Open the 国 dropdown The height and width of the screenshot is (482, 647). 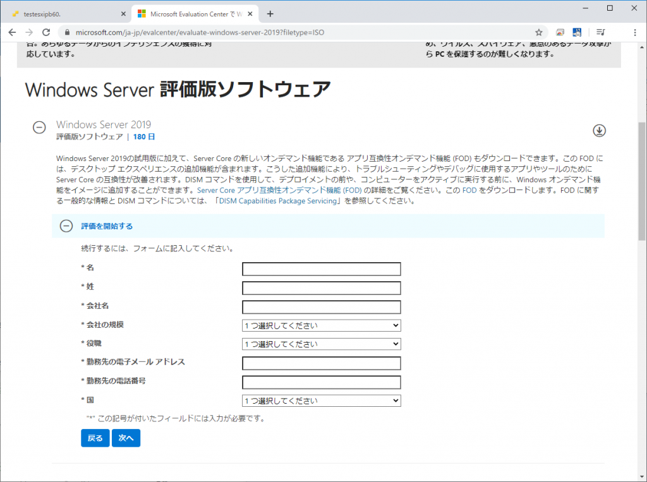[322, 401]
